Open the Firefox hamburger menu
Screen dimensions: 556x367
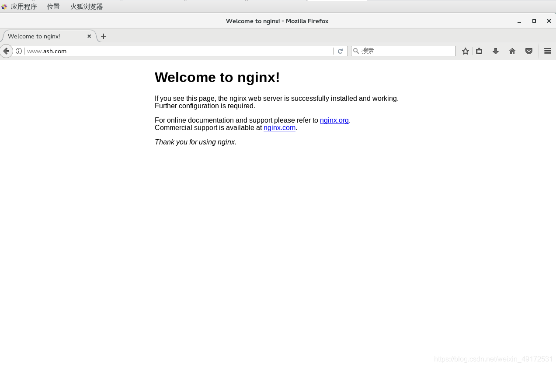(x=548, y=51)
